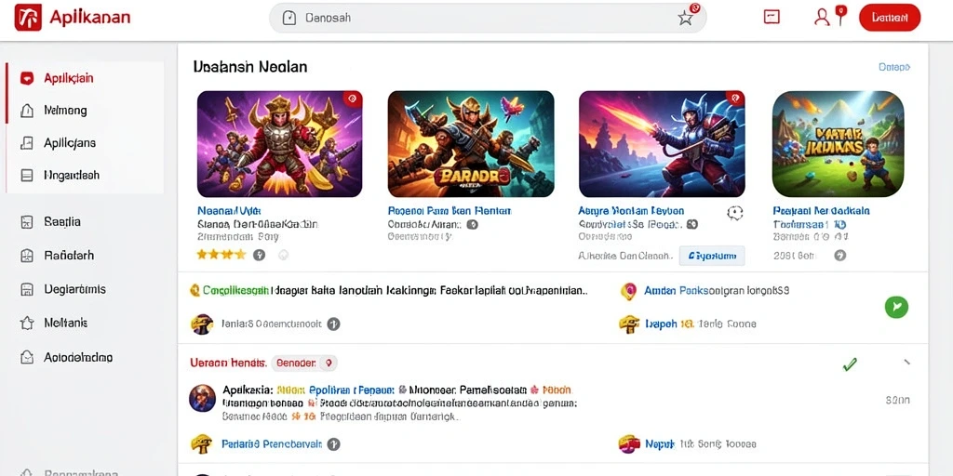
Task: Click the red button in top-right header
Action: click(x=889, y=18)
